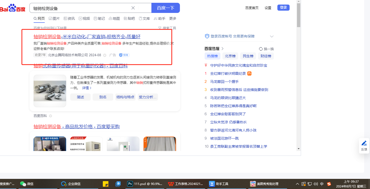Clear the search box with the X icon
Viewport: 370px width, 189px height.
[133, 8]
